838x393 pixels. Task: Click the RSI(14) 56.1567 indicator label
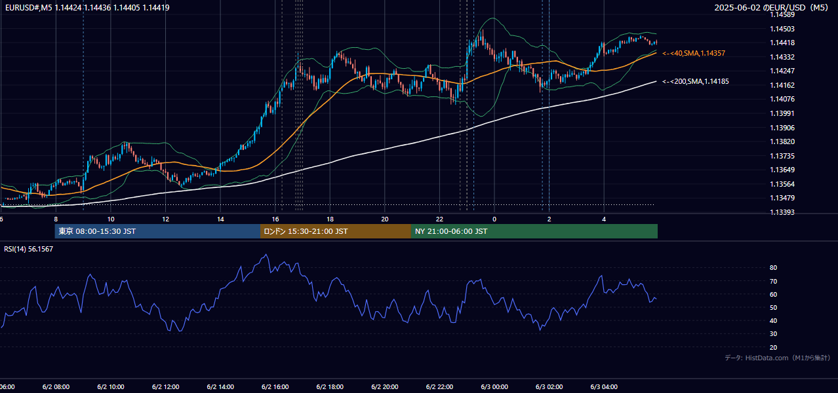pos(29,249)
